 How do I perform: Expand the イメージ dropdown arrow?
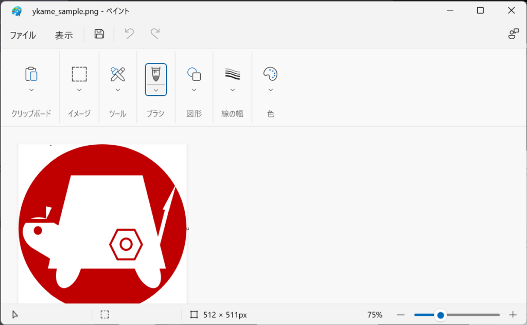pyautogui.click(x=79, y=90)
